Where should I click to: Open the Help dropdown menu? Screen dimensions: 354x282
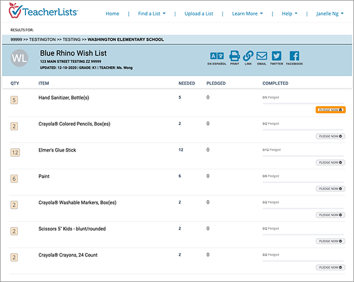pyautogui.click(x=290, y=14)
